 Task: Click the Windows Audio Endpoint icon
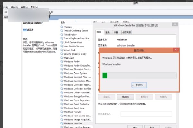pos(62,65)
